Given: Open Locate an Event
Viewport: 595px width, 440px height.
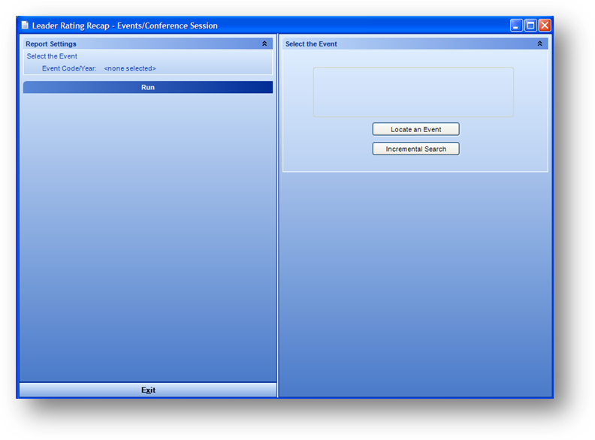Looking at the screenshot, I should pos(415,130).
